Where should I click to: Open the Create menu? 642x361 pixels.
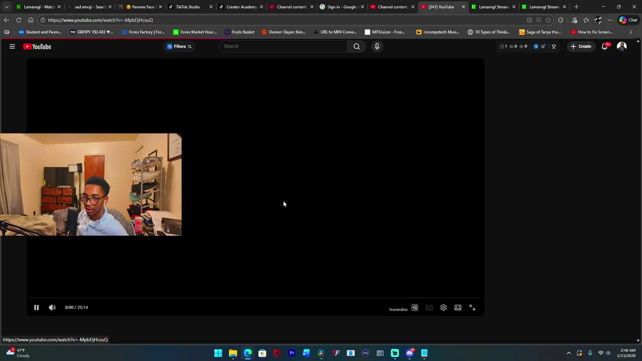point(581,46)
